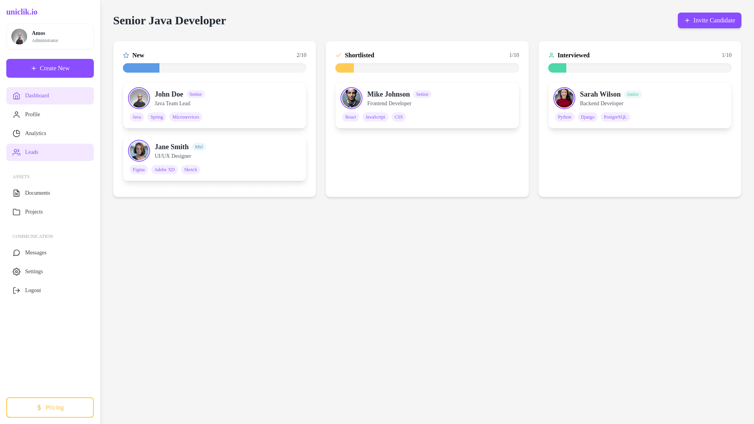
Task: Select the Microservices skill tag
Action: [x=185, y=117]
